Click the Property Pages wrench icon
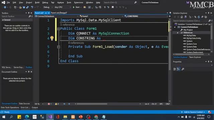This screenshot has height=120, width=214. pos(183,69)
